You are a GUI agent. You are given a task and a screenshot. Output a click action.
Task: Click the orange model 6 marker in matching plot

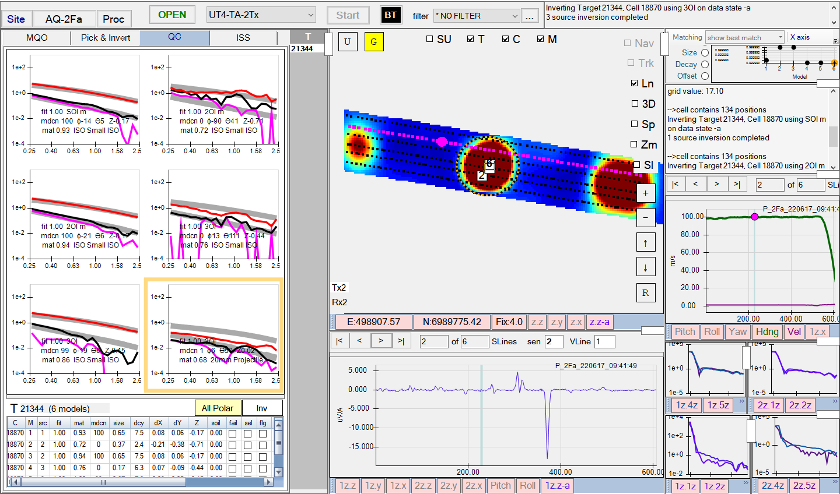834,63
